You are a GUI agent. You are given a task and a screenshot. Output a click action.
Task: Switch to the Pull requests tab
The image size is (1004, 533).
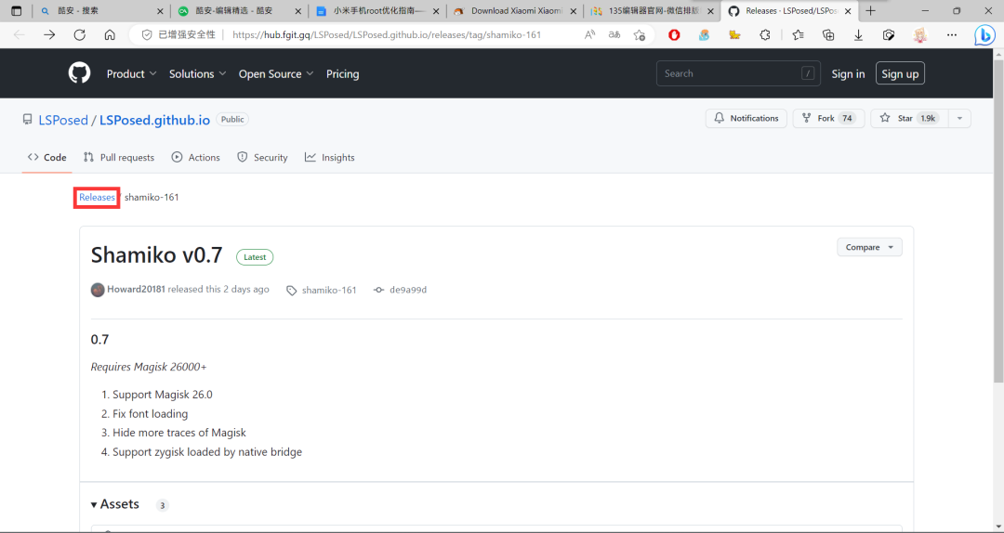pyautogui.click(x=119, y=158)
